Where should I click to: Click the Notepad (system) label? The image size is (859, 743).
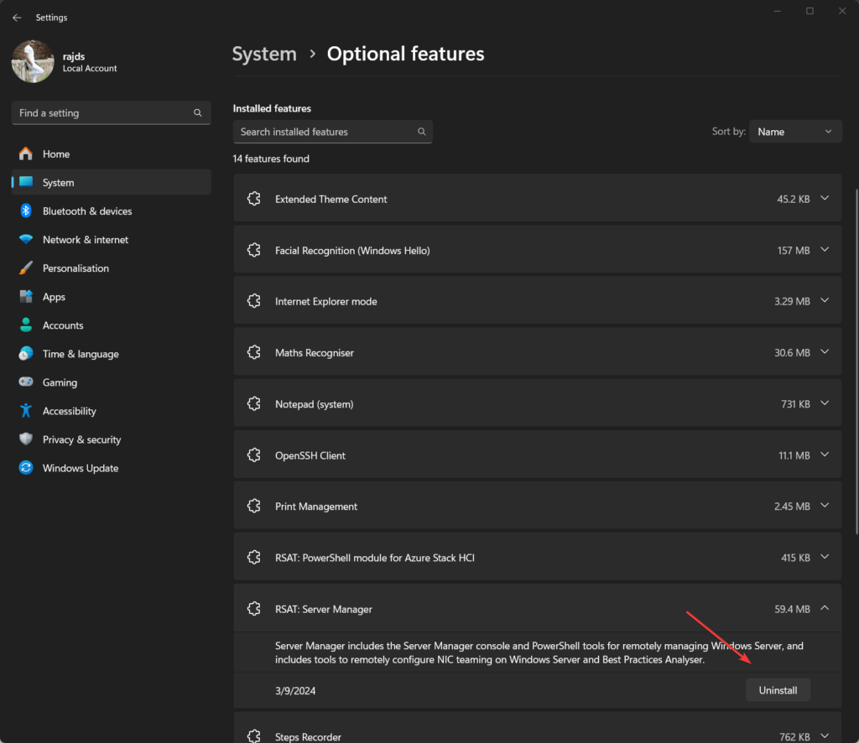click(314, 404)
